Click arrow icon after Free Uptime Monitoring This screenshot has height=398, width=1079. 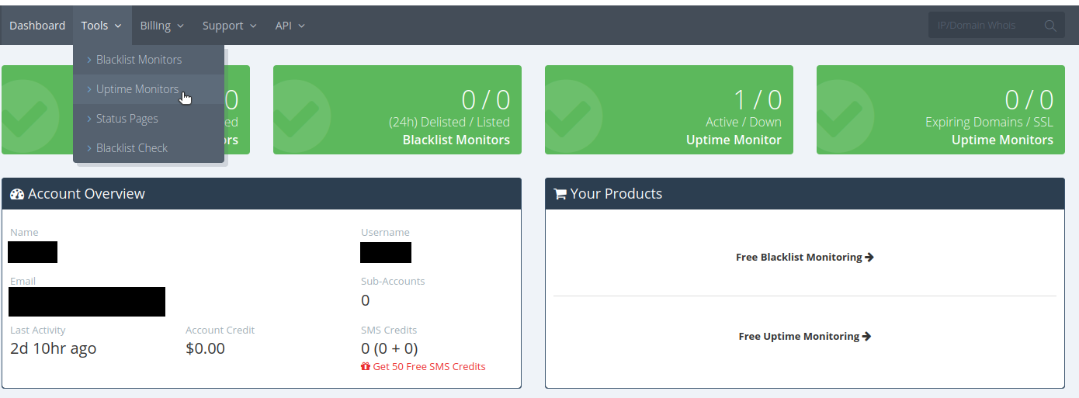(866, 336)
